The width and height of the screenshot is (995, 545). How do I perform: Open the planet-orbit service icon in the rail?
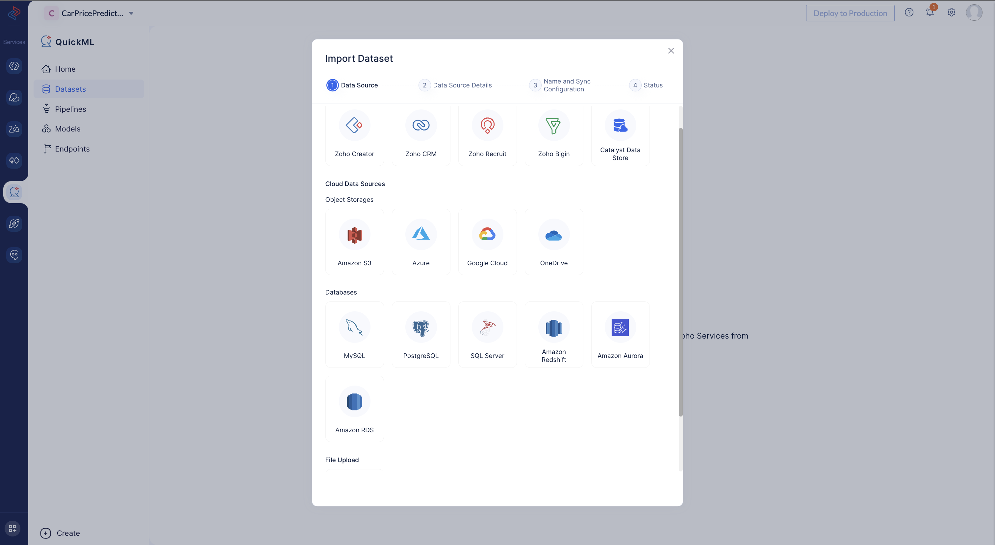[x=14, y=224]
